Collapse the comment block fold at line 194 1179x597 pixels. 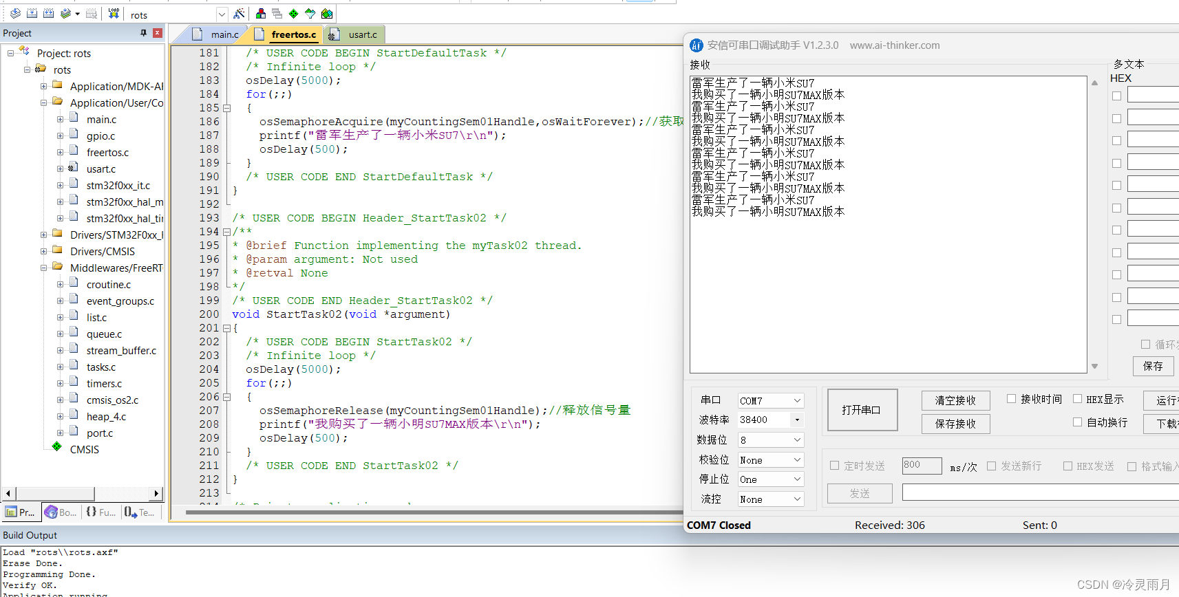226,232
